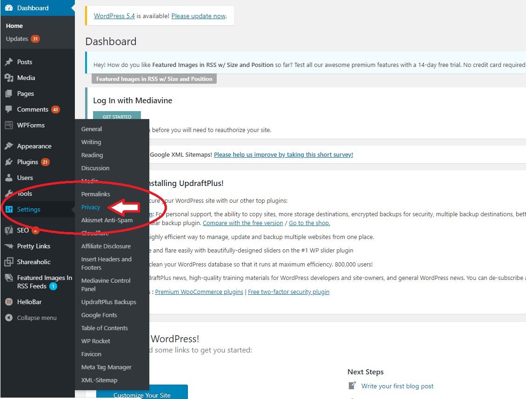Image resolution: width=526 pixels, height=399 pixels.
Task: Select Reading in the Settings flyout
Action: pyautogui.click(x=92, y=155)
